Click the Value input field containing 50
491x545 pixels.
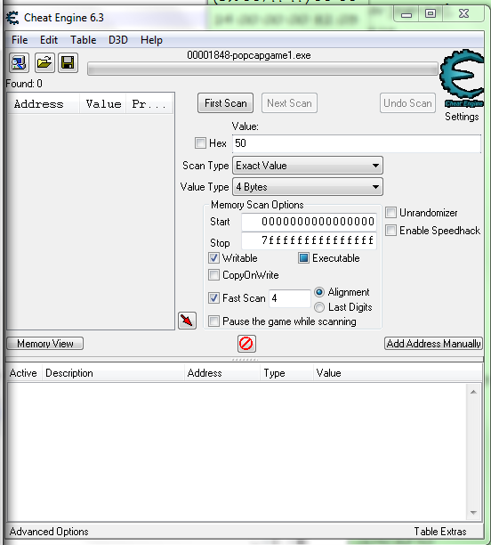[357, 143]
